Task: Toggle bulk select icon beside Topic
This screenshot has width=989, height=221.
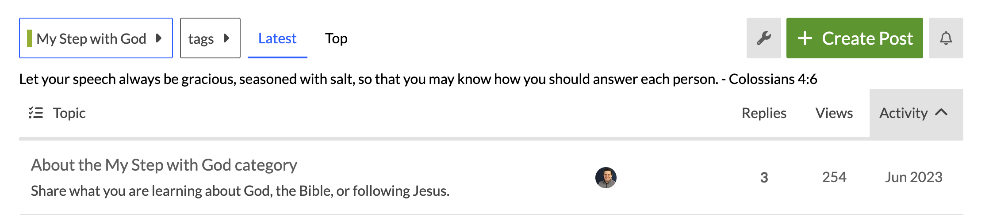Action: tap(36, 113)
